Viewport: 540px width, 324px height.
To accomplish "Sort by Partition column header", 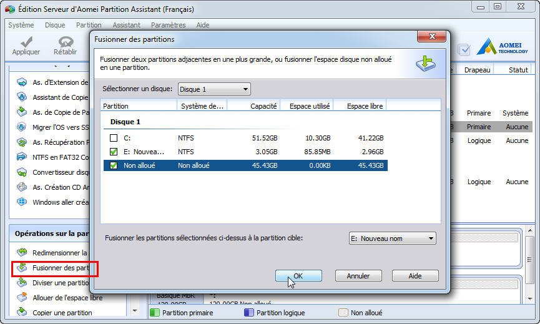I will click(x=139, y=106).
